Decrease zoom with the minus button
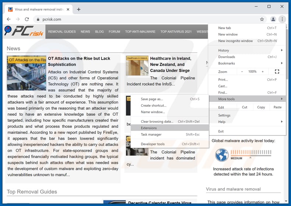 click(242, 72)
